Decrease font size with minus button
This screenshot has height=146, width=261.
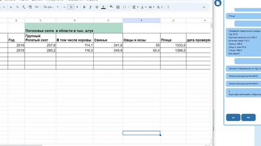point(64,7)
